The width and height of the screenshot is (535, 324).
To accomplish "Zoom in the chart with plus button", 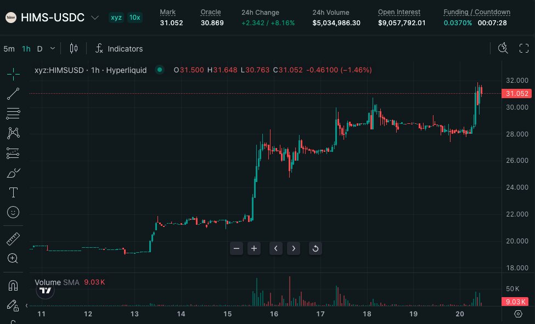I will click(254, 248).
